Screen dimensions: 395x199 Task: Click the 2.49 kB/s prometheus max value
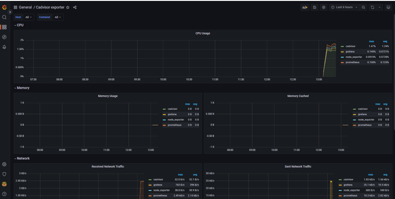[x=179, y=195]
